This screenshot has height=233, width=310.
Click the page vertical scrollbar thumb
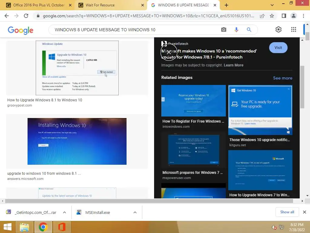tap(307, 36)
